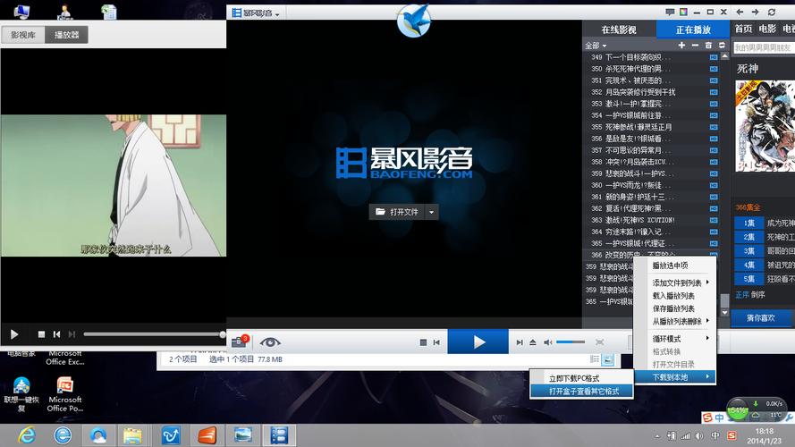This screenshot has width=795, height=447.
Task: Switch to 影视库 tab in left player
Action: (23, 35)
